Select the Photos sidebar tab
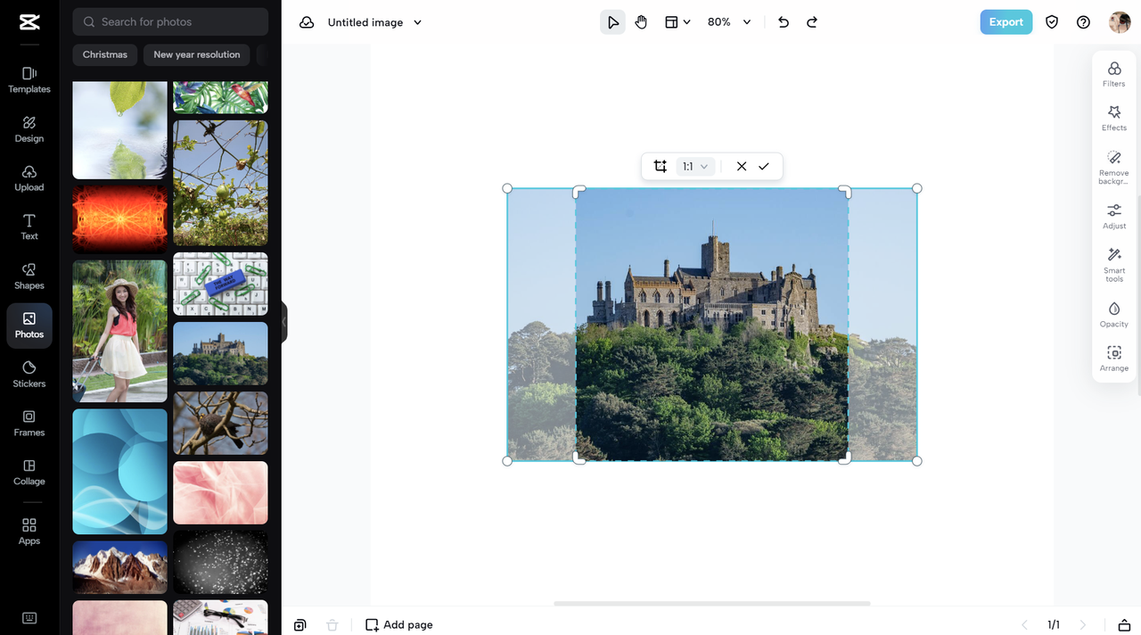The image size is (1141, 635). (29, 326)
